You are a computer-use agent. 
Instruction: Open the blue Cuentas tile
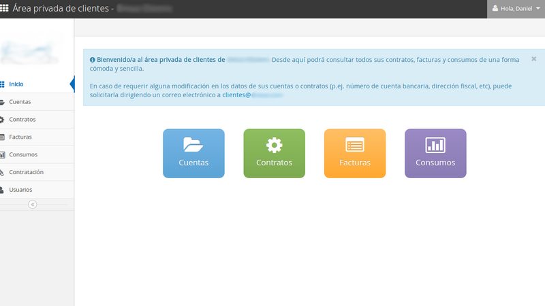pos(193,154)
